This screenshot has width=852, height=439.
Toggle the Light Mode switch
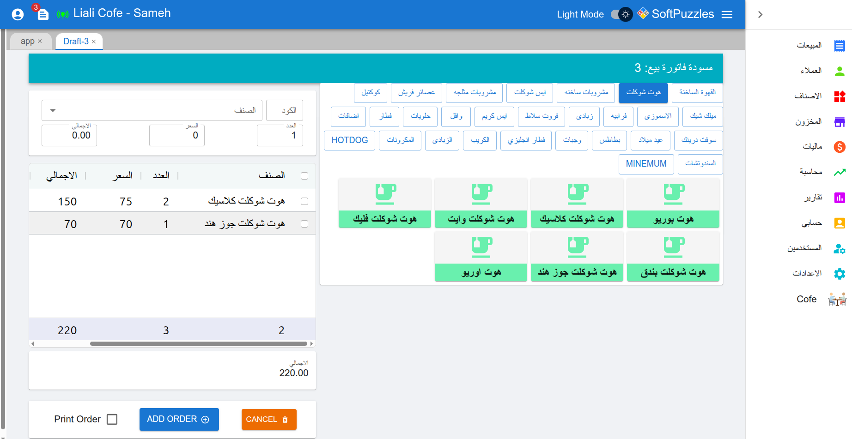(621, 14)
